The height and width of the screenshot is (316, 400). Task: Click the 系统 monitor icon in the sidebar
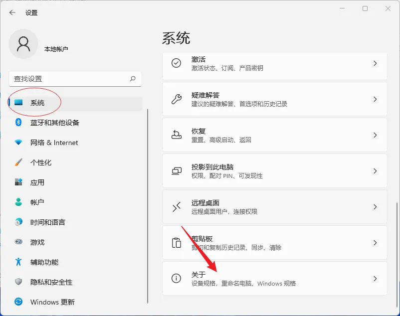(18, 103)
